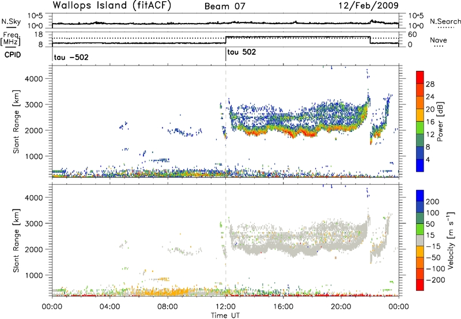This screenshot has height=319, width=461.
Task: Click the '12:00' time axis tick label
Action: 225,307
